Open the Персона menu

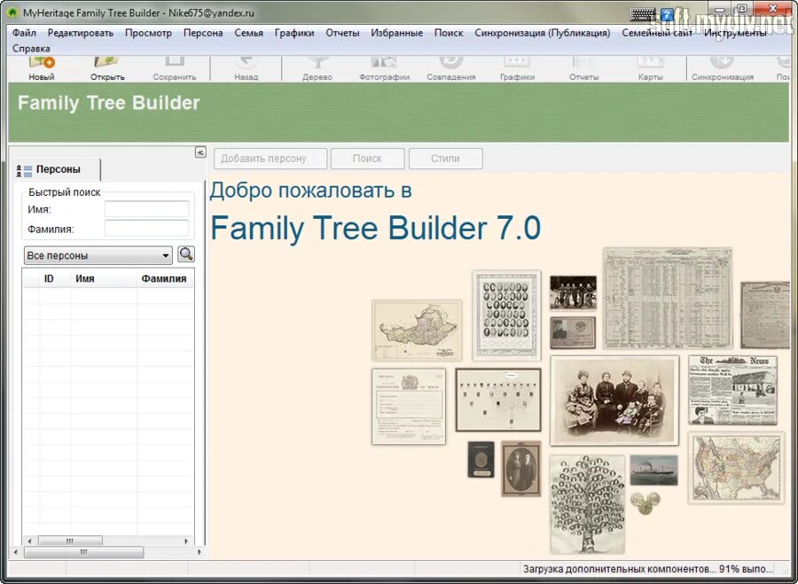click(x=203, y=33)
